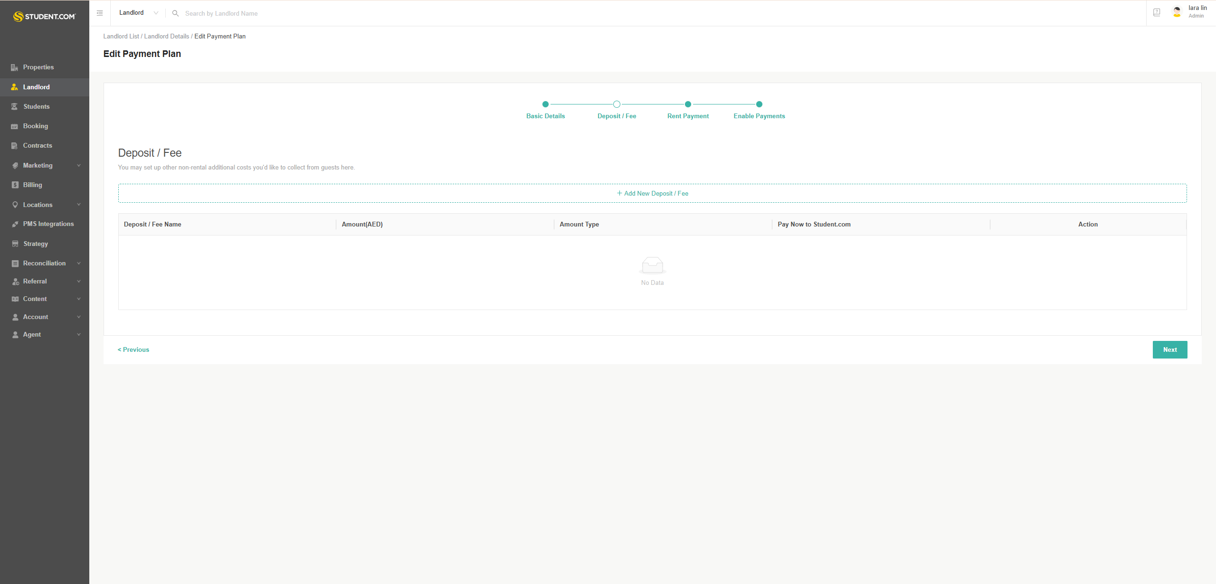1216x584 pixels.
Task: Open the Booking section
Action: [35, 126]
